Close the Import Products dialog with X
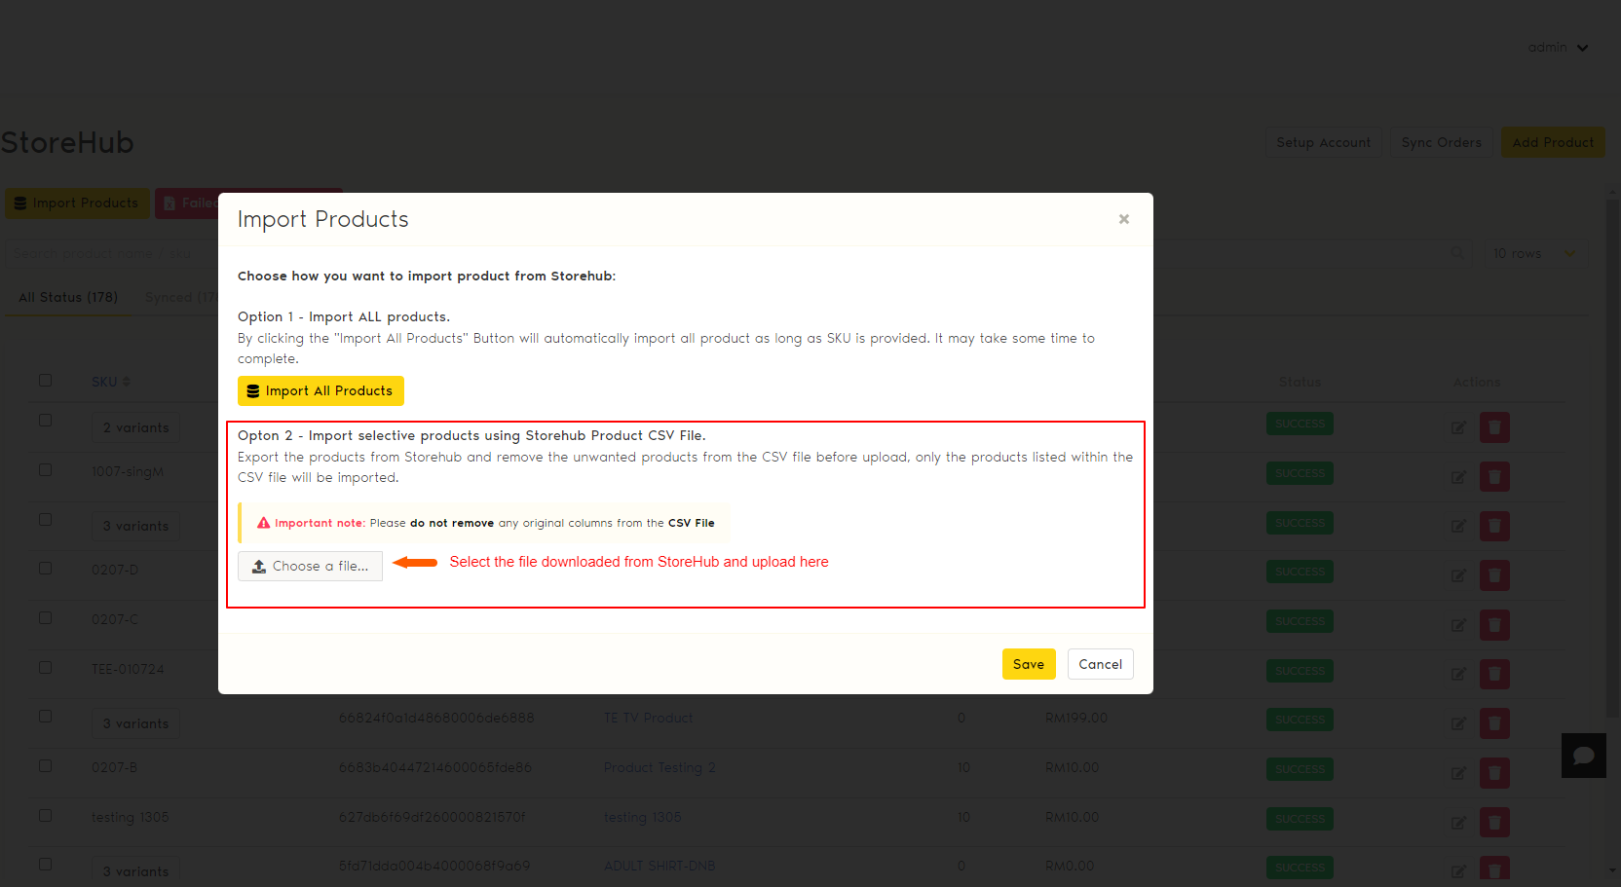Image resolution: width=1621 pixels, height=887 pixels. [1123, 219]
